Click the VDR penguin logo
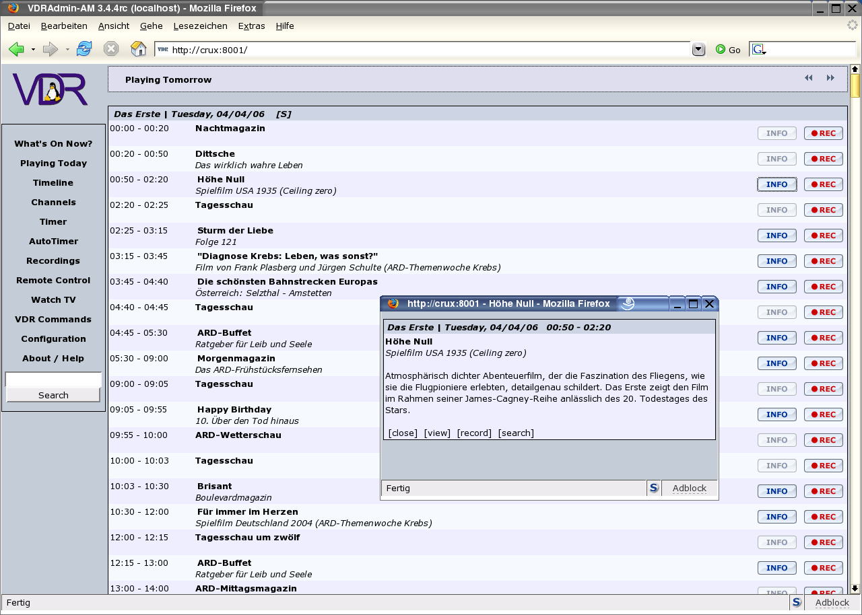Screen dimensions: 862x615 click(x=51, y=89)
